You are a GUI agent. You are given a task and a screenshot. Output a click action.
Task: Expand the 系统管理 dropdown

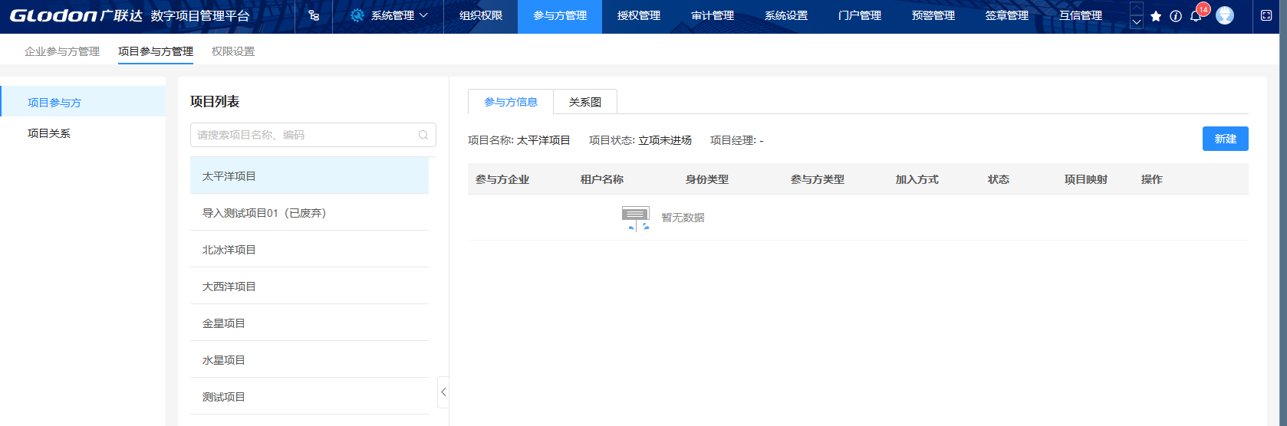[x=389, y=15]
